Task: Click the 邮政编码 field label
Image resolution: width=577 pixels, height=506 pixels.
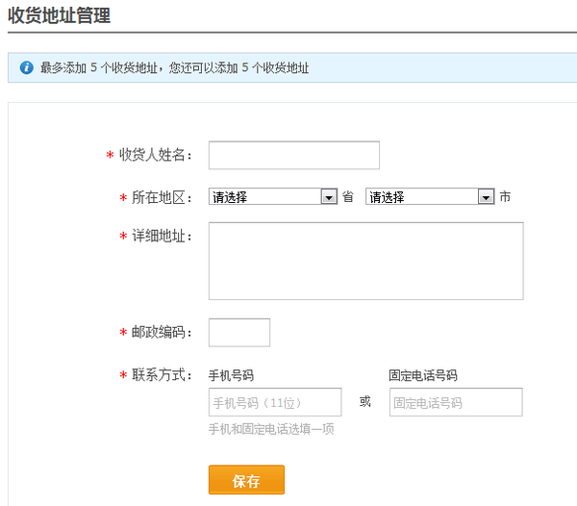Action: pyautogui.click(x=162, y=332)
